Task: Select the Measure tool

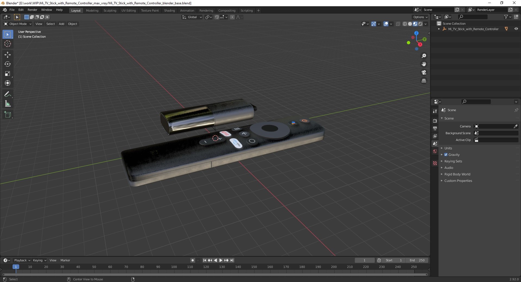Action: pos(8,104)
